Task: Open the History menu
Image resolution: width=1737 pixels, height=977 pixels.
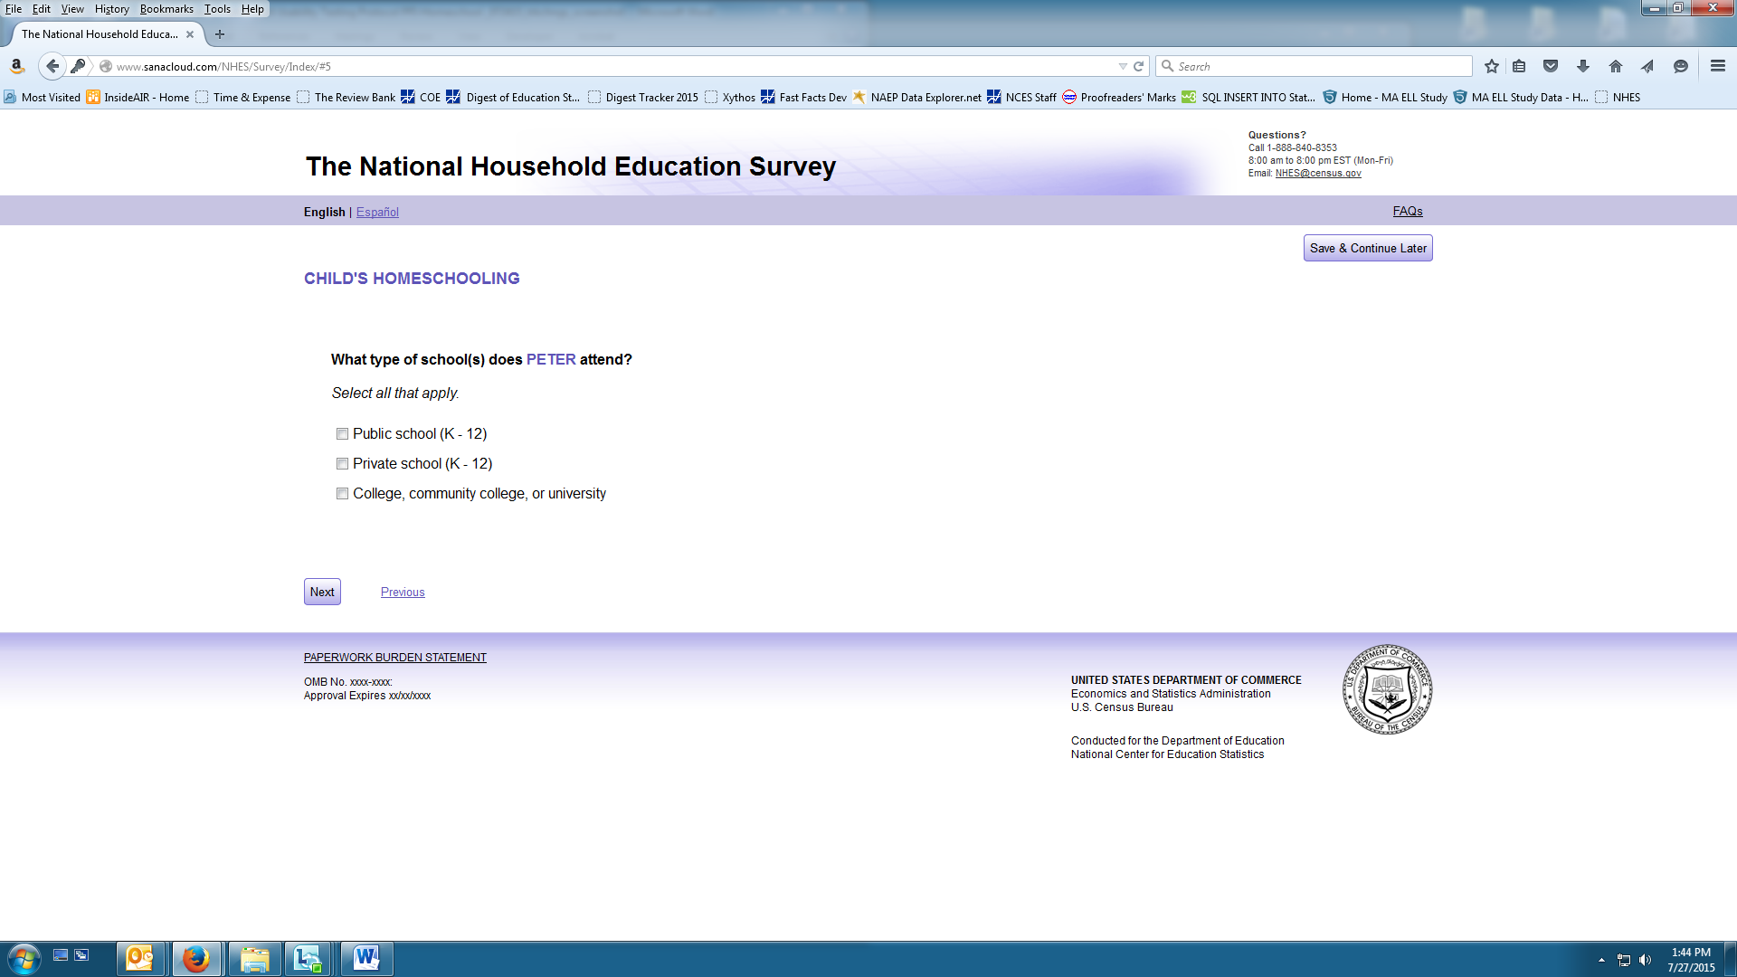Action: [x=111, y=9]
